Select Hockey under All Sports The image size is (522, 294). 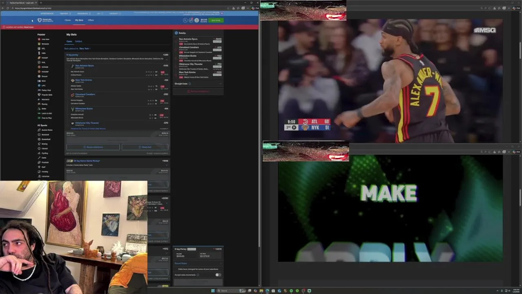(43, 171)
